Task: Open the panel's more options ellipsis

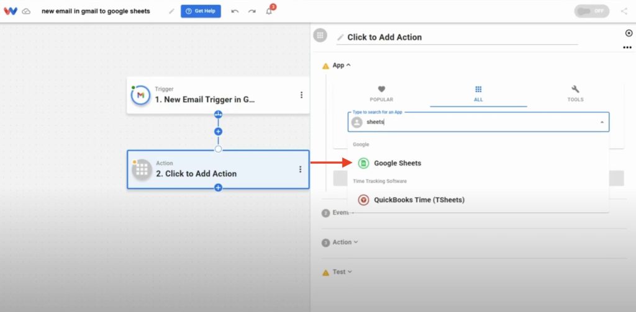Action: (x=627, y=47)
